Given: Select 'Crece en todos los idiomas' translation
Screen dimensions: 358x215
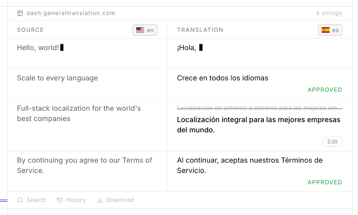Looking at the screenshot, I should coord(223,78).
